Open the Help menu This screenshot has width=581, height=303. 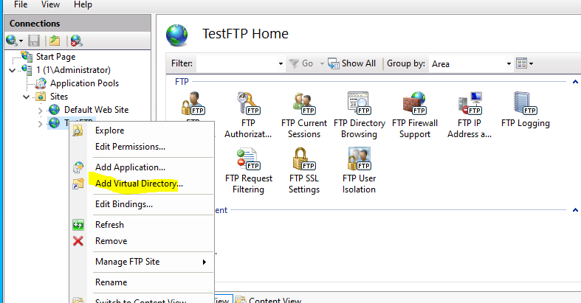(83, 5)
